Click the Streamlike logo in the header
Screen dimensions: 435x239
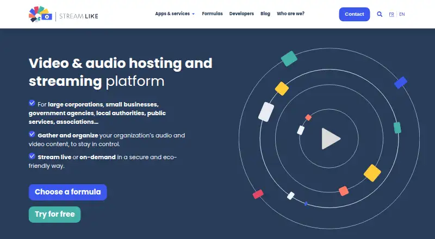point(64,15)
